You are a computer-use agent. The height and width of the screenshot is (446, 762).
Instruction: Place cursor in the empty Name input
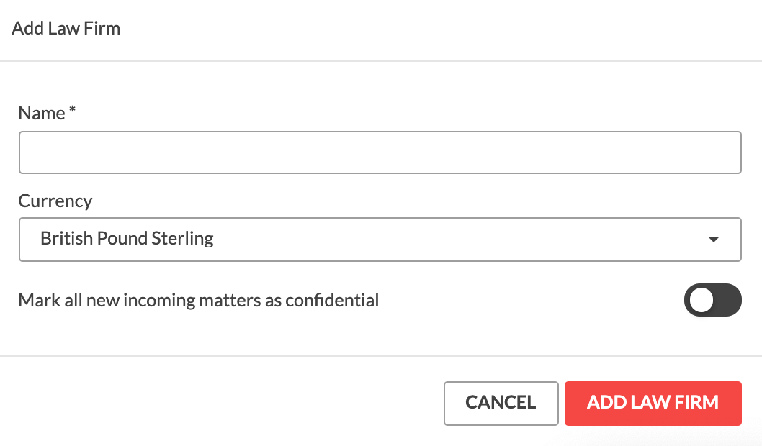pos(380,153)
